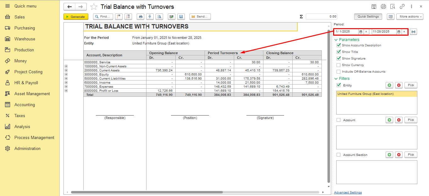Expand the 2000000 Current Assets row
Viewport: 429px width, 196px height.
(x=66, y=70)
